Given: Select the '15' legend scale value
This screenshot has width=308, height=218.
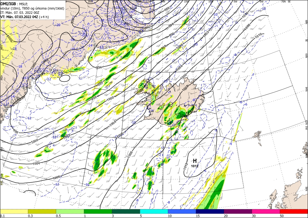Looking at the screenshot, I should pos(198,216).
